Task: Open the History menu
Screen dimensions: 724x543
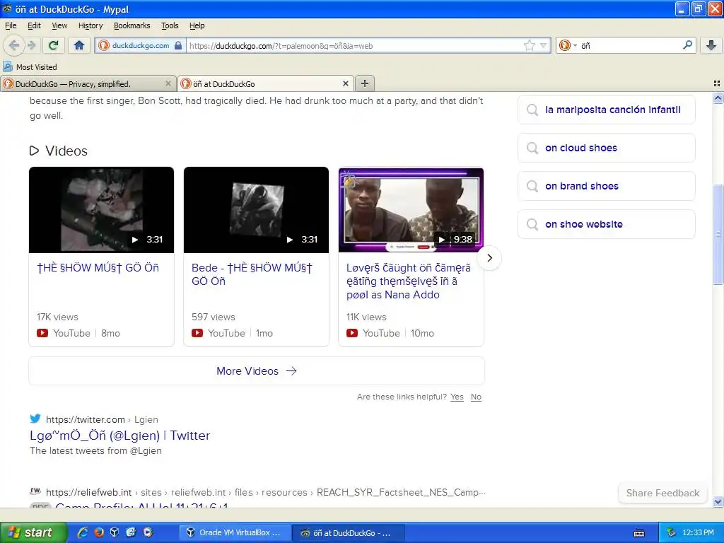Action: 90,25
